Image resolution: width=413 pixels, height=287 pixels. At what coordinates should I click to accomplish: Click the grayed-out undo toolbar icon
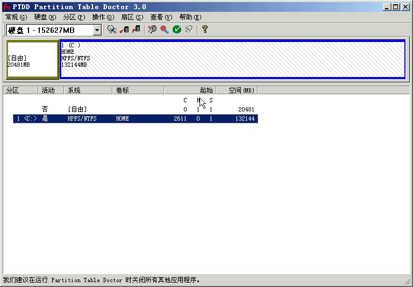click(x=189, y=30)
